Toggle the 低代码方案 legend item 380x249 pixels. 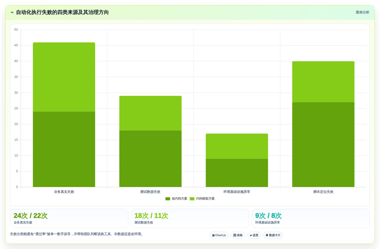point(176,199)
